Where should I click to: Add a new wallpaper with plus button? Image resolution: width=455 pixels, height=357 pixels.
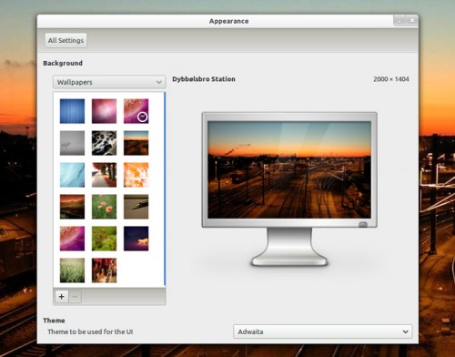62,296
